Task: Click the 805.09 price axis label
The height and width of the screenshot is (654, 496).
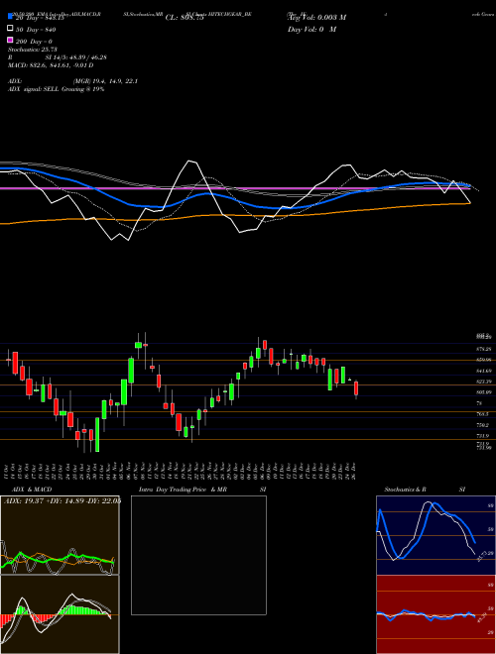Action: pyautogui.click(x=484, y=392)
